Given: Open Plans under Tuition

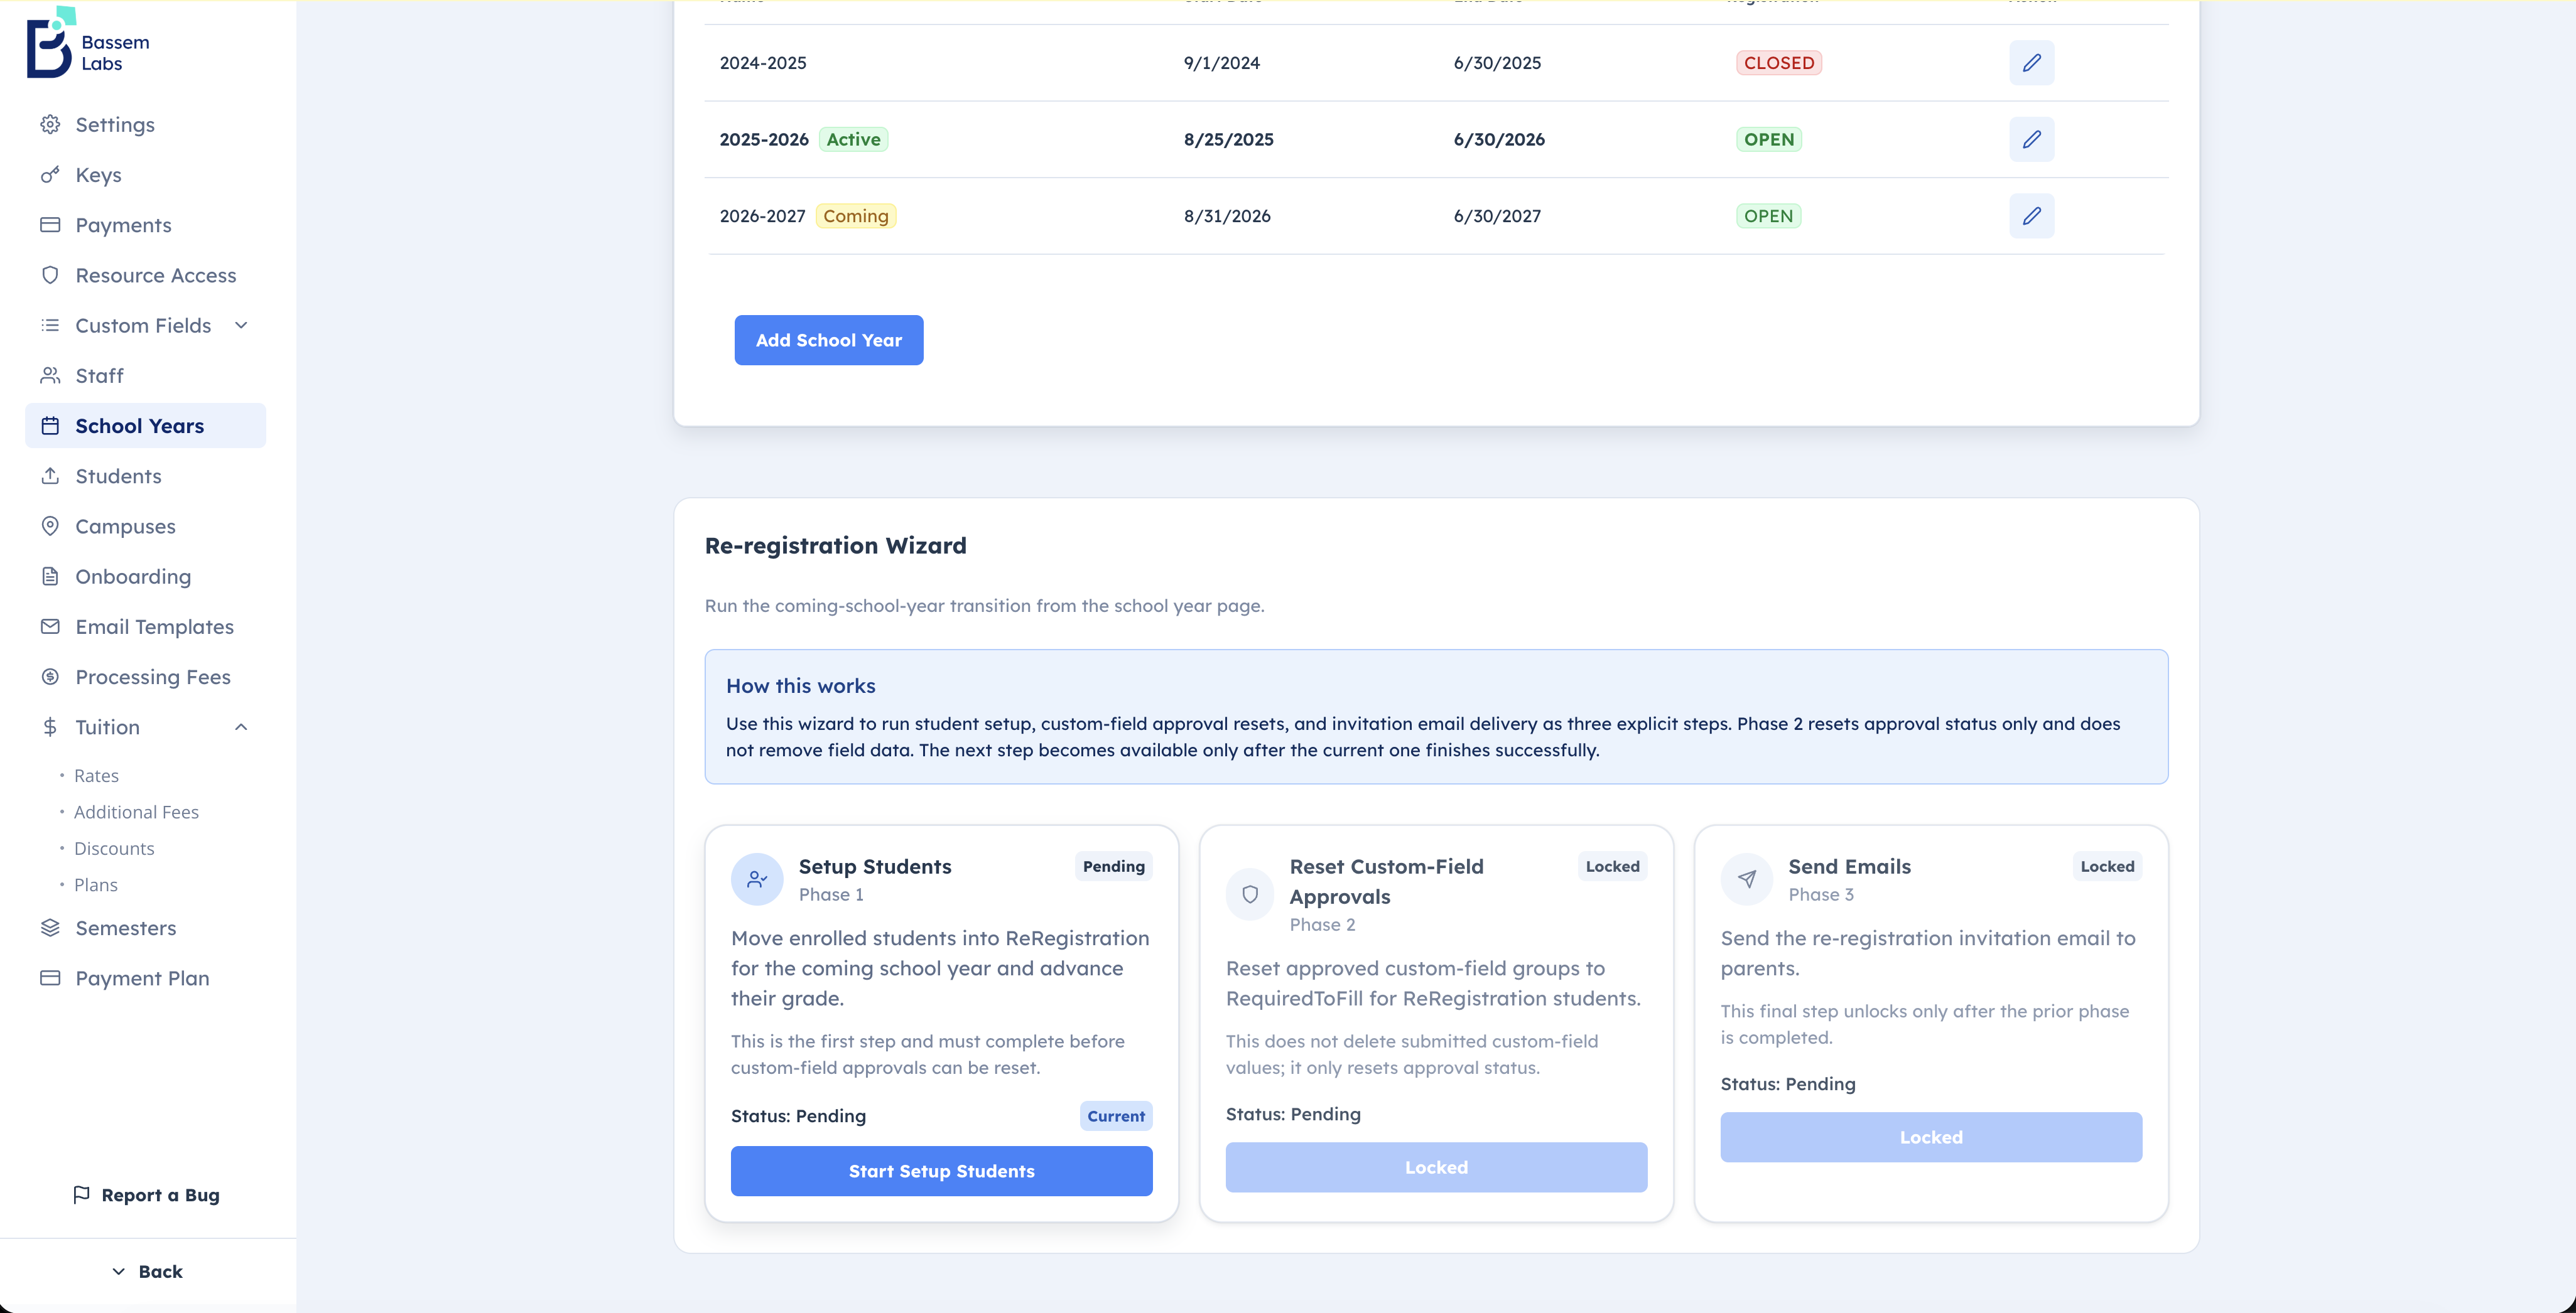Looking at the screenshot, I should pos(96,884).
